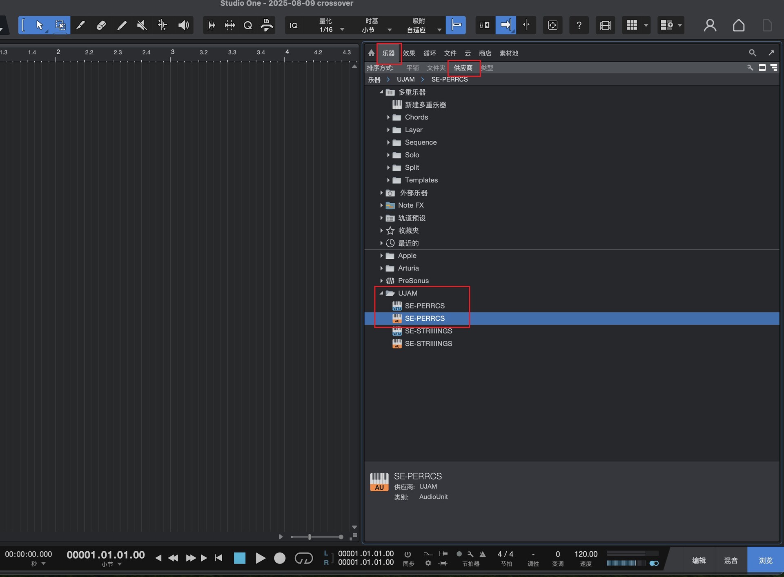Open the 混音 mix view
This screenshot has width=784, height=577.
[731, 560]
